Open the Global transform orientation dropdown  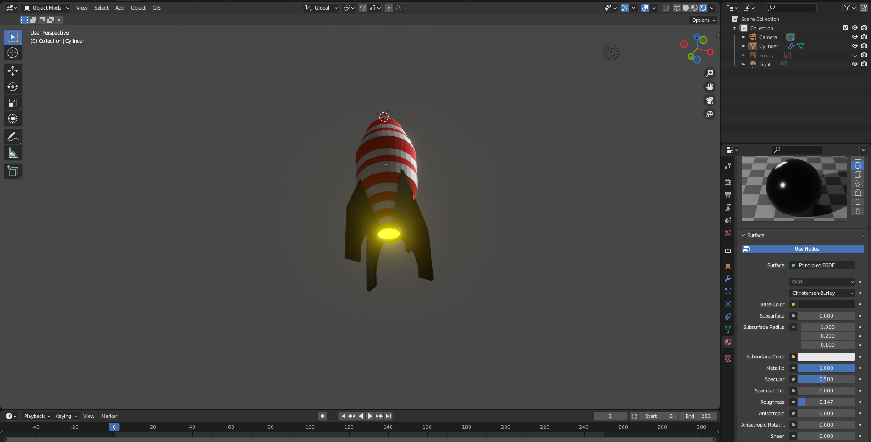[322, 8]
